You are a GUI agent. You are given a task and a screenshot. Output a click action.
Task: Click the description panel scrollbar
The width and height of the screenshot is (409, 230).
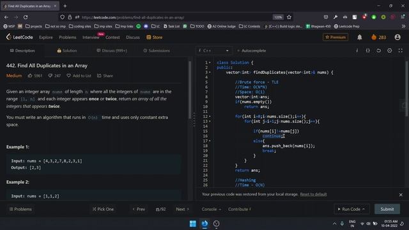(x=190, y=90)
